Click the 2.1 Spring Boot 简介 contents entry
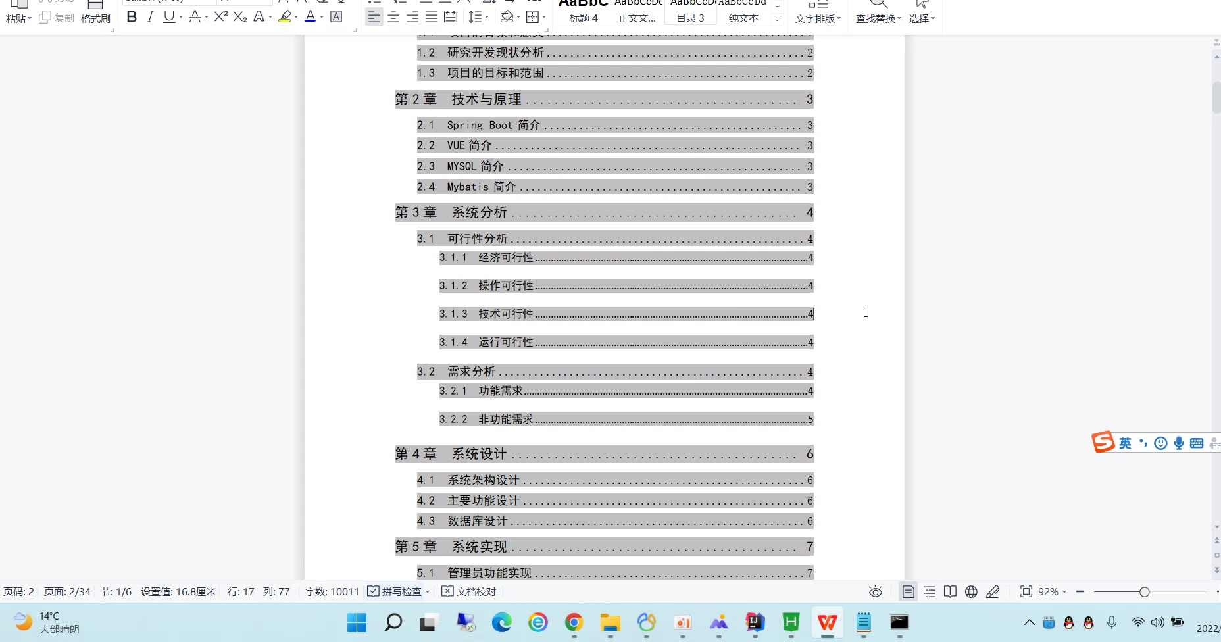 click(x=615, y=125)
